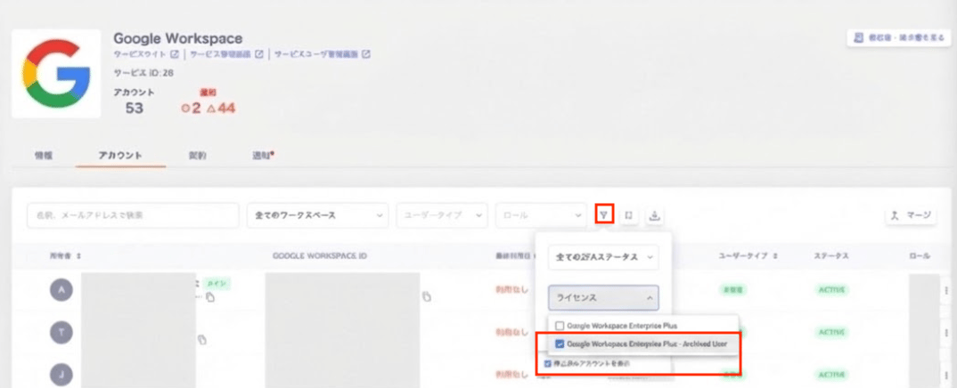The image size is (957, 388).
Task: Click the ACTIVE badge in row A
Action: pyautogui.click(x=830, y=290)
